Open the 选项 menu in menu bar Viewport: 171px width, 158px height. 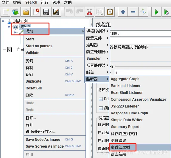coord(56,2)
